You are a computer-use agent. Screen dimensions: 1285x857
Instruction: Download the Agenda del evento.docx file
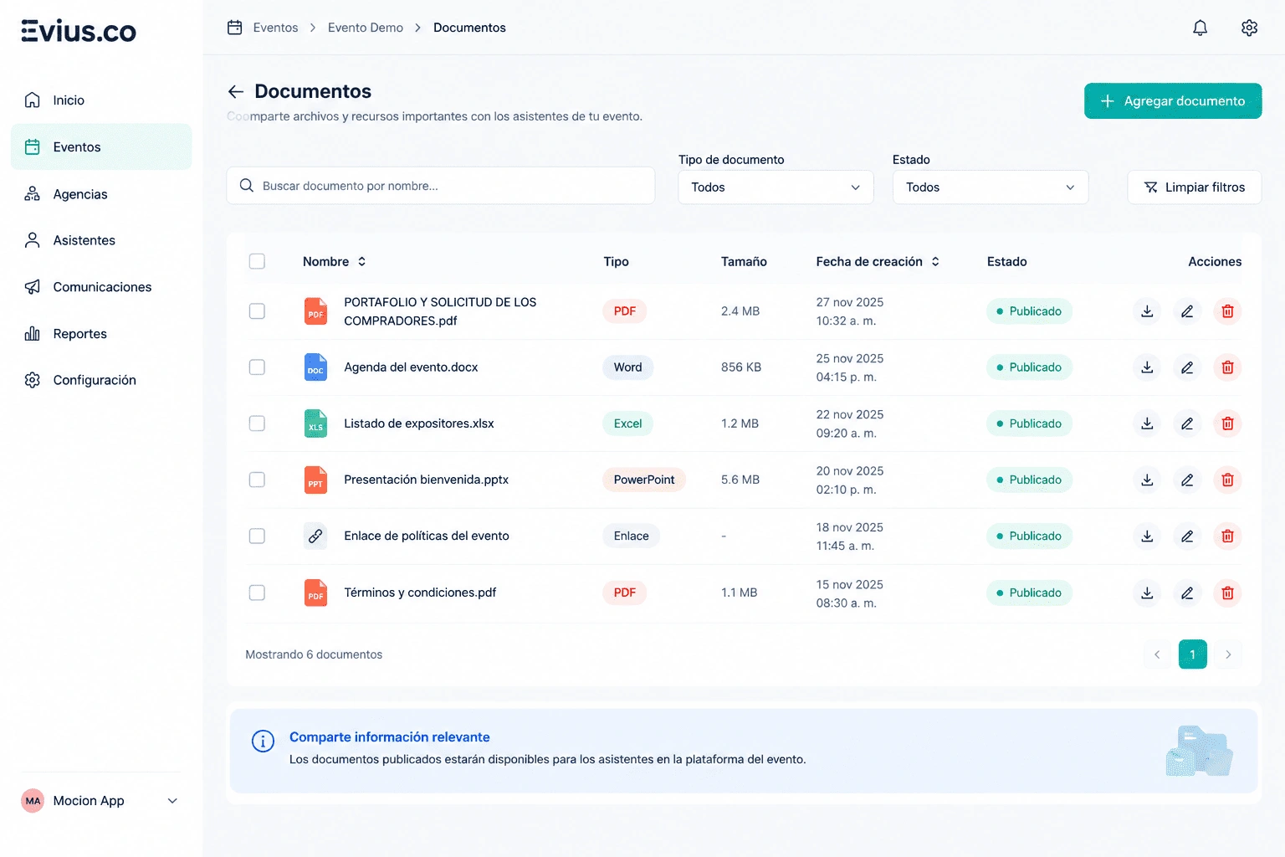click(x=1147, y=367)
